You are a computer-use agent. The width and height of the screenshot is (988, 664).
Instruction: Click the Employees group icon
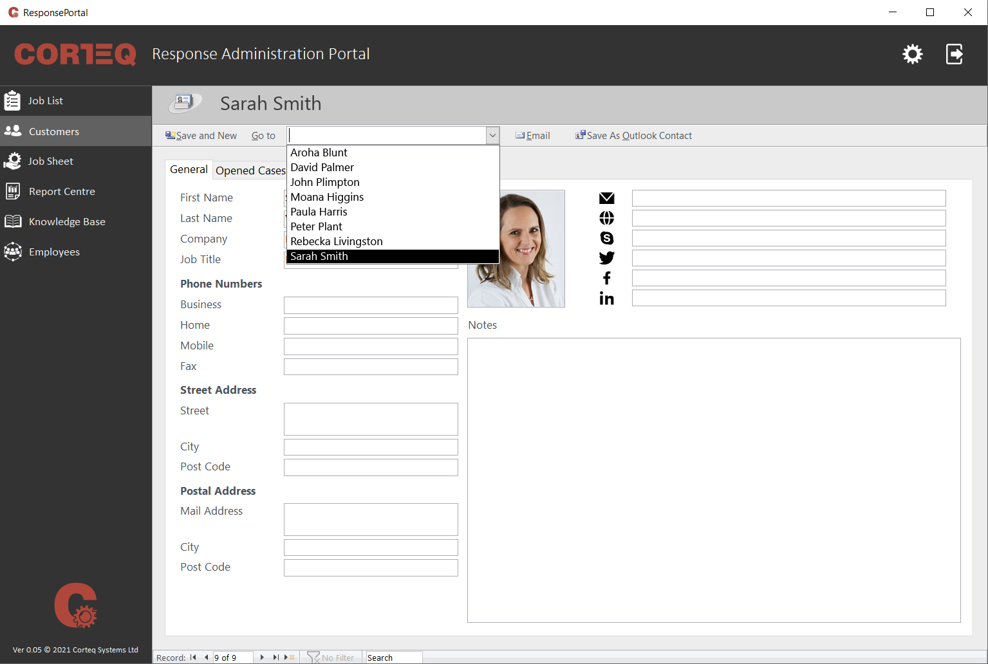13,252
